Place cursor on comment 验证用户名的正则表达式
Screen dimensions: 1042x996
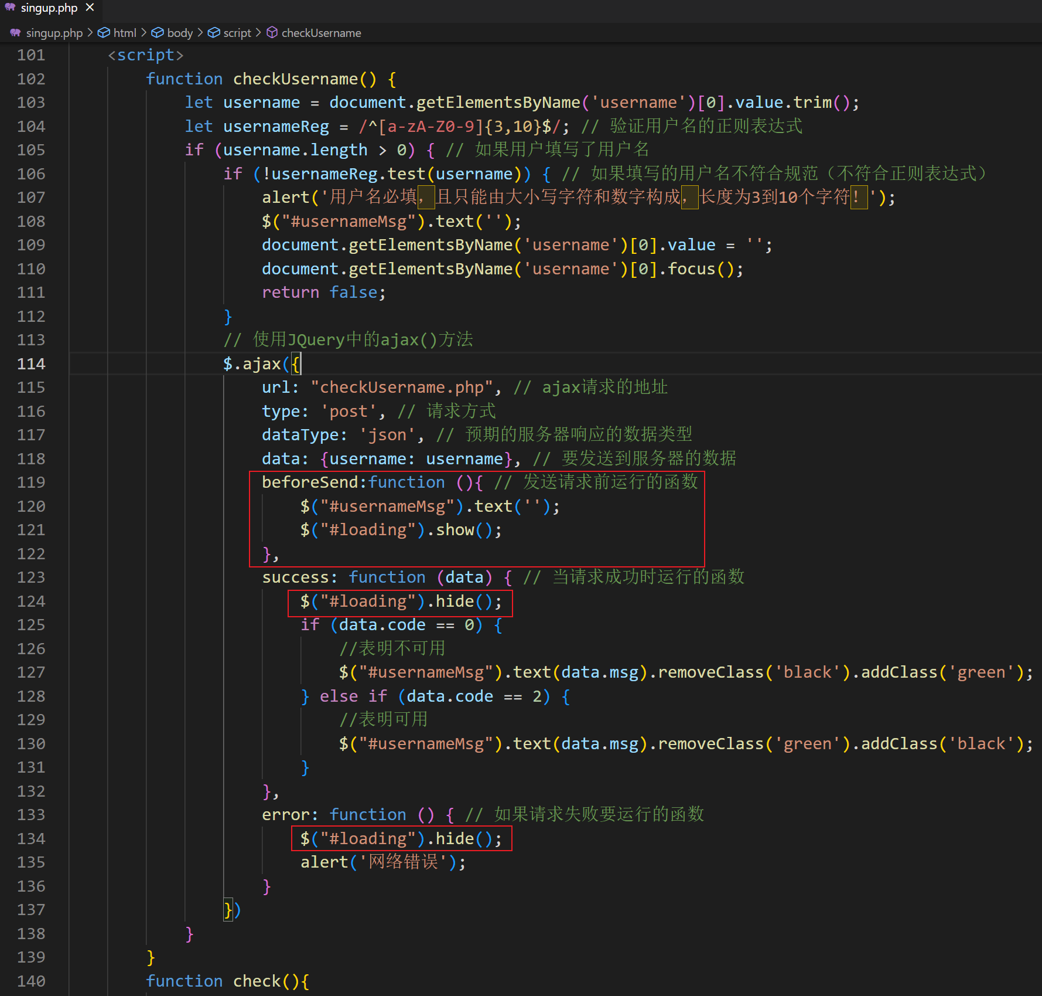(692, 127)
